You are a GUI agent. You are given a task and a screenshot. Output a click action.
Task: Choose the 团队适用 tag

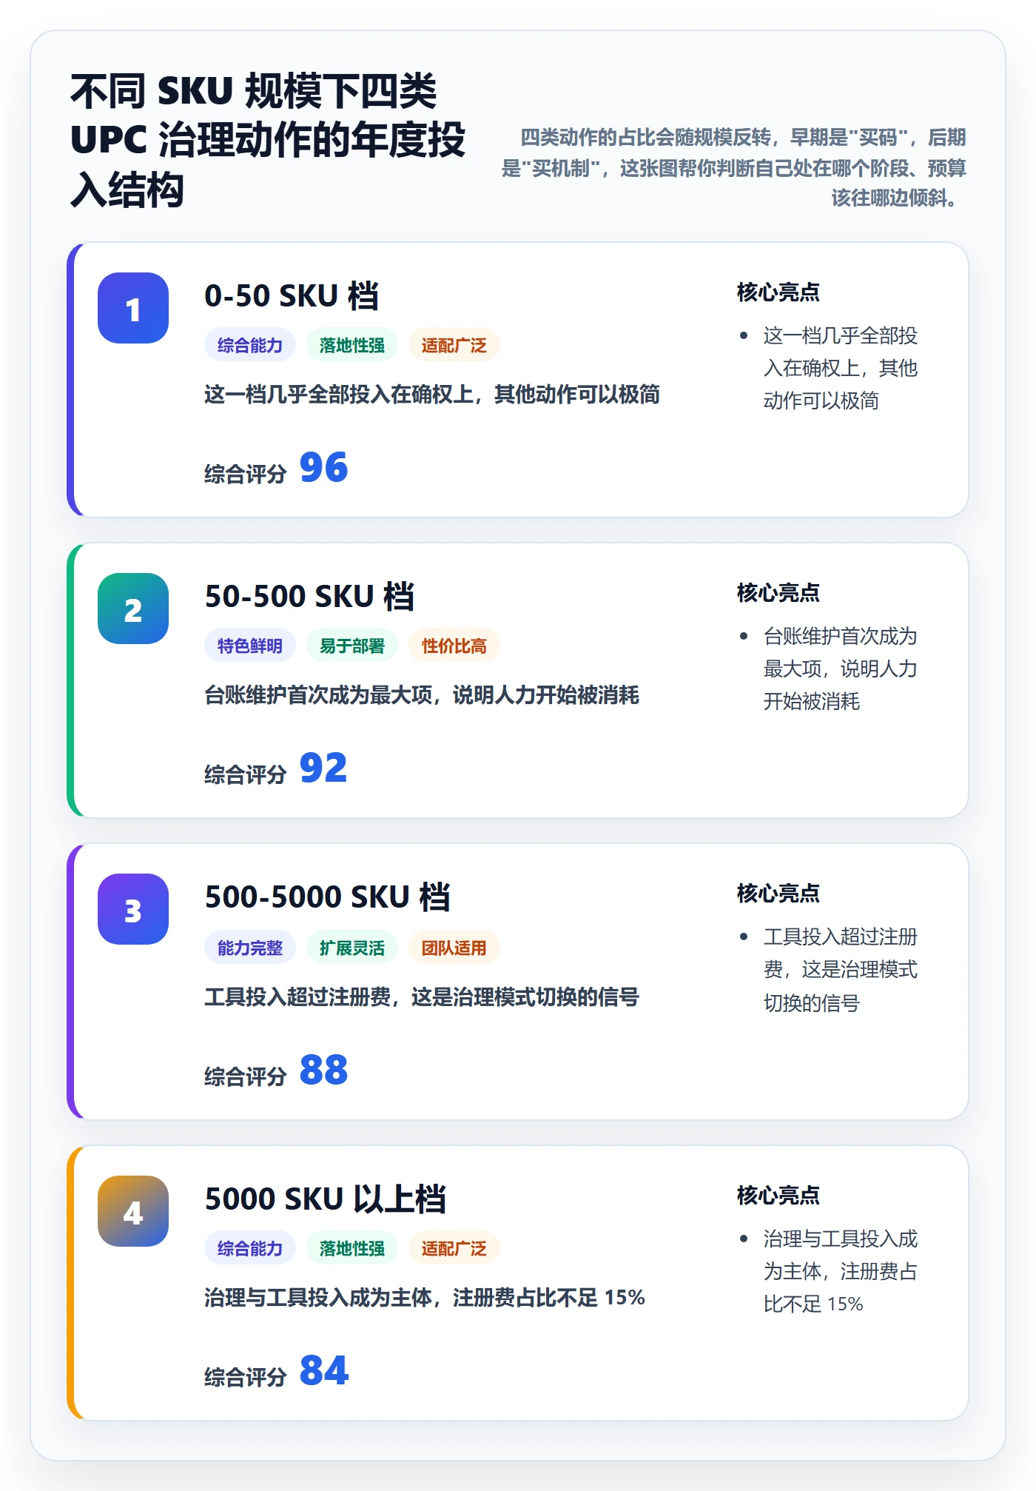(454, 948)
